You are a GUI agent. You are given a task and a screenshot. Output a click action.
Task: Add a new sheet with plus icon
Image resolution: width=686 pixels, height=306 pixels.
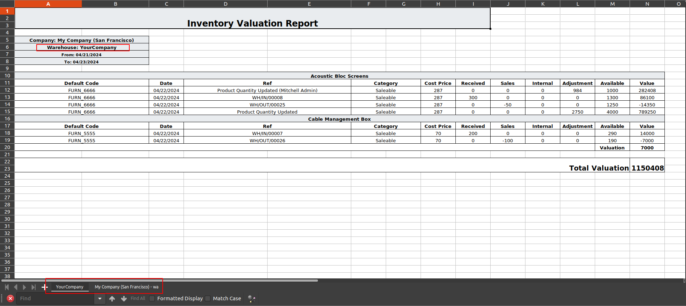click(x=45, y=287)
